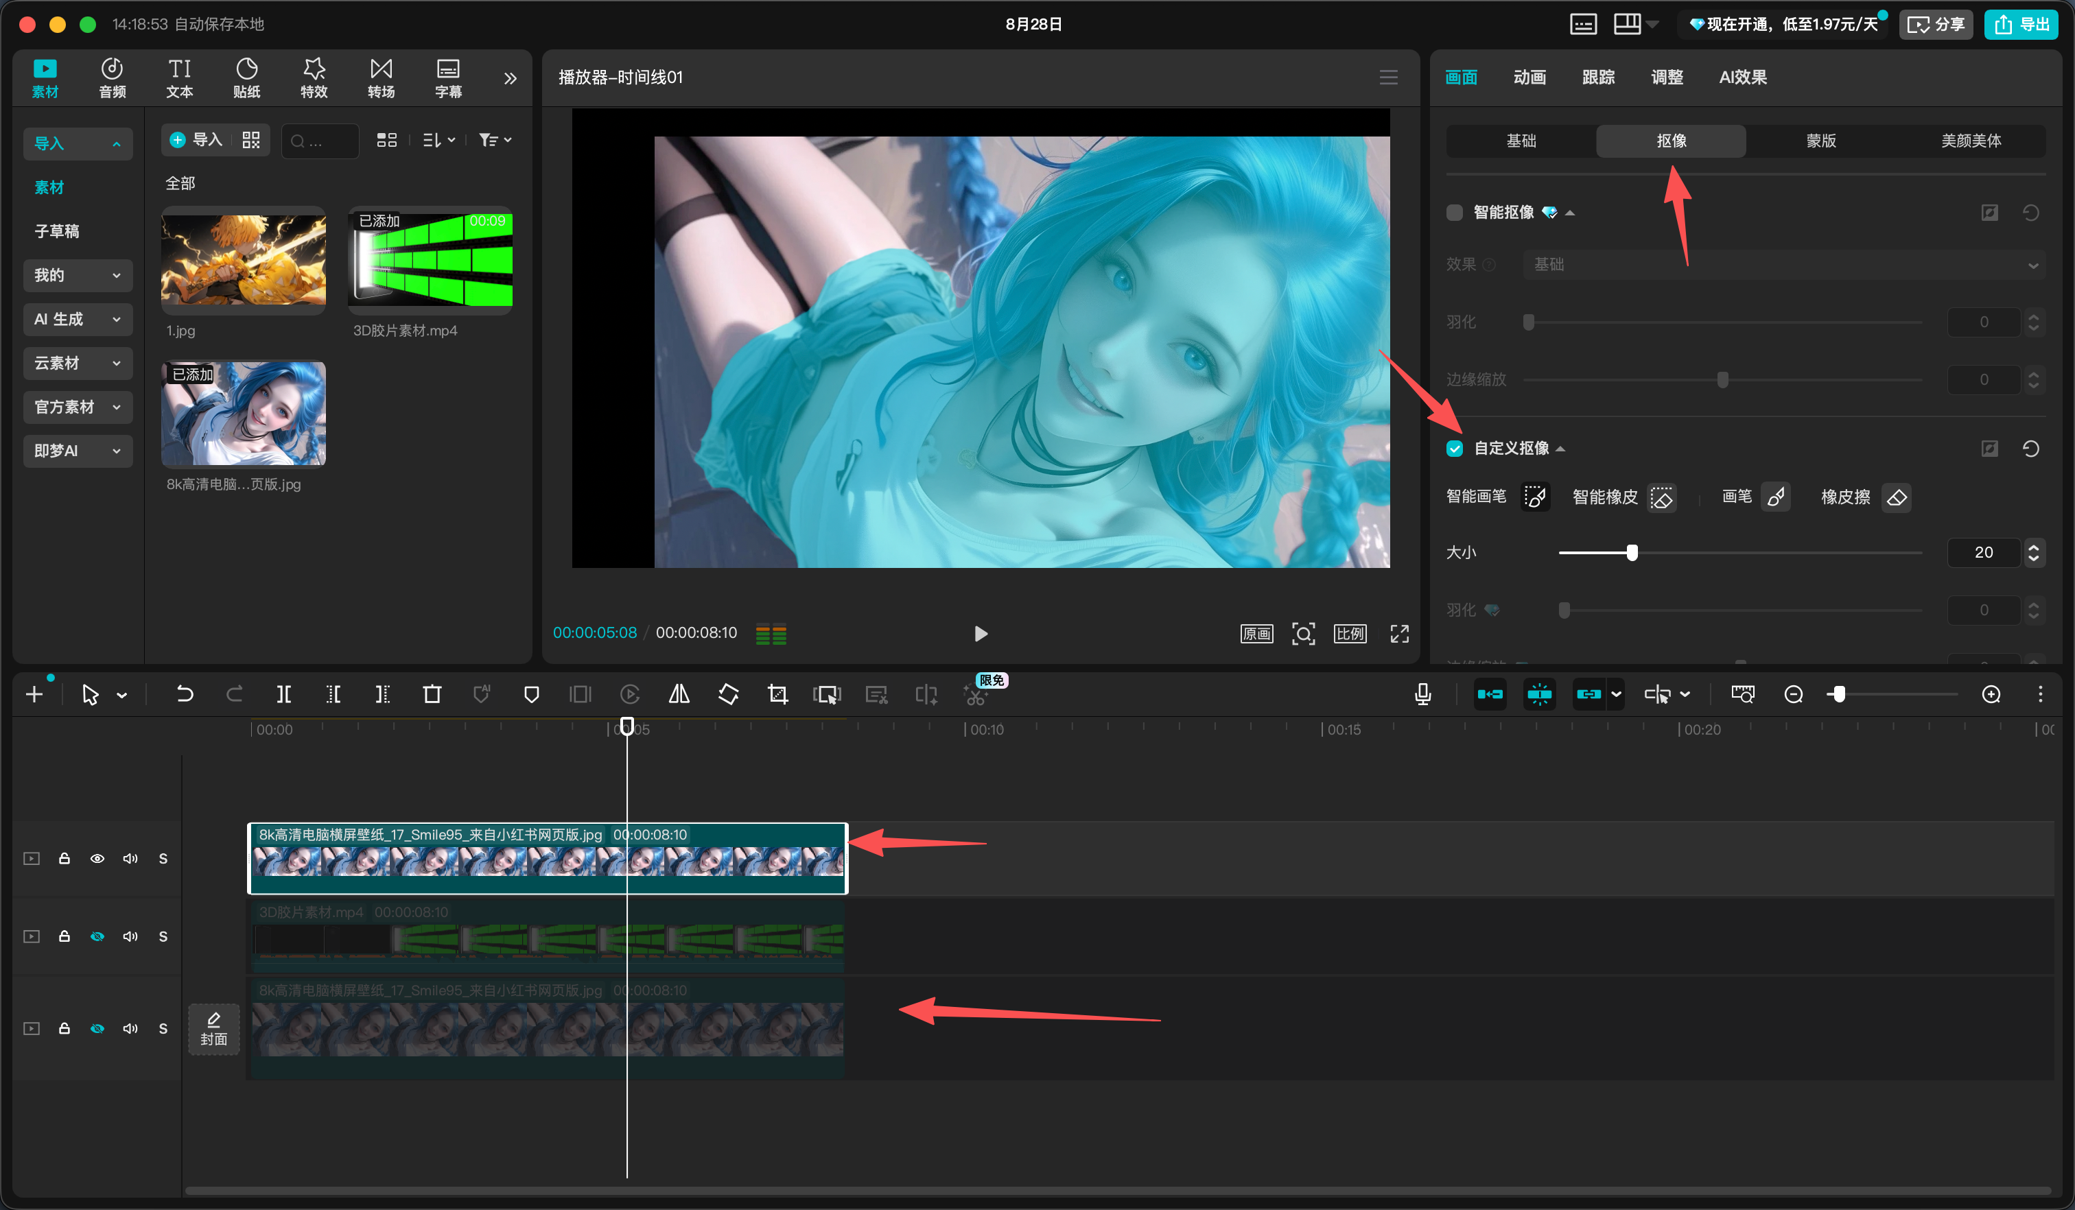Delete the selected clip with trash icon
The image size is (2075, 1210).
click(x=432, y=695)
